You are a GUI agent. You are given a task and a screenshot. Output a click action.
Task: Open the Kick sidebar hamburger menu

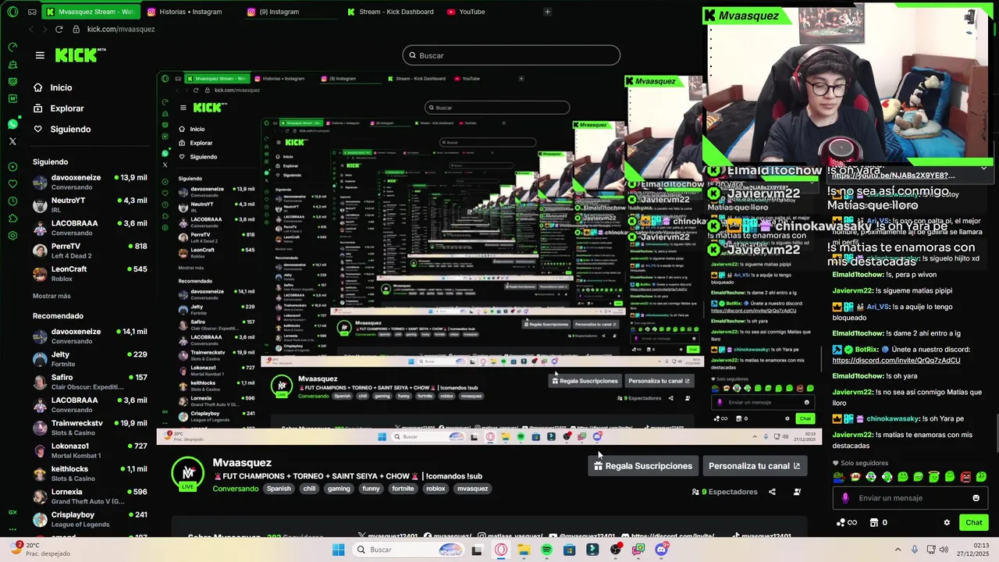pos(40,55)
